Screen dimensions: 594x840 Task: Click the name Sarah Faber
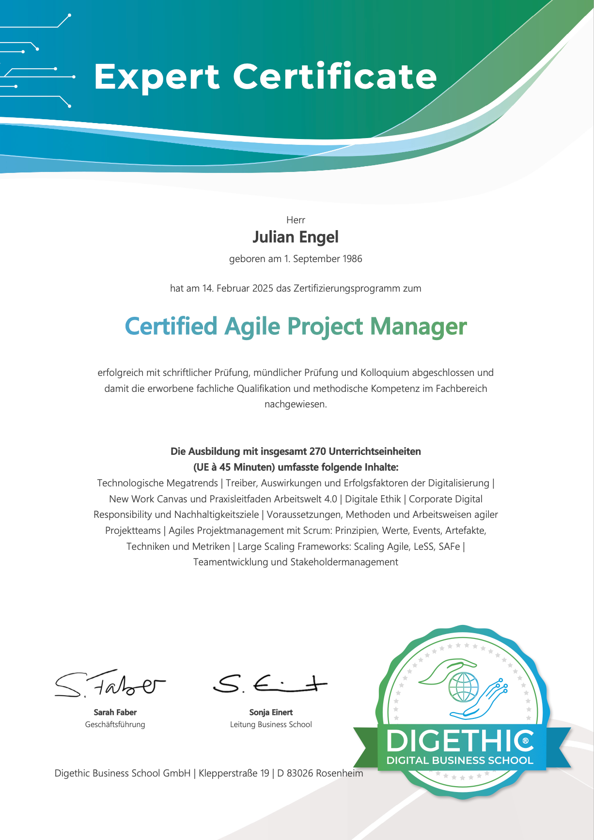(x=115, y=712)
